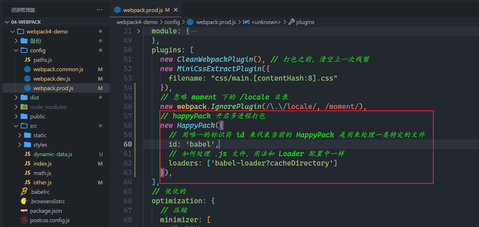Open webpack.common.js in the explorer
The width and height of the screenshot is (479, 227).
pyautogui.click(x=58, y=69)
